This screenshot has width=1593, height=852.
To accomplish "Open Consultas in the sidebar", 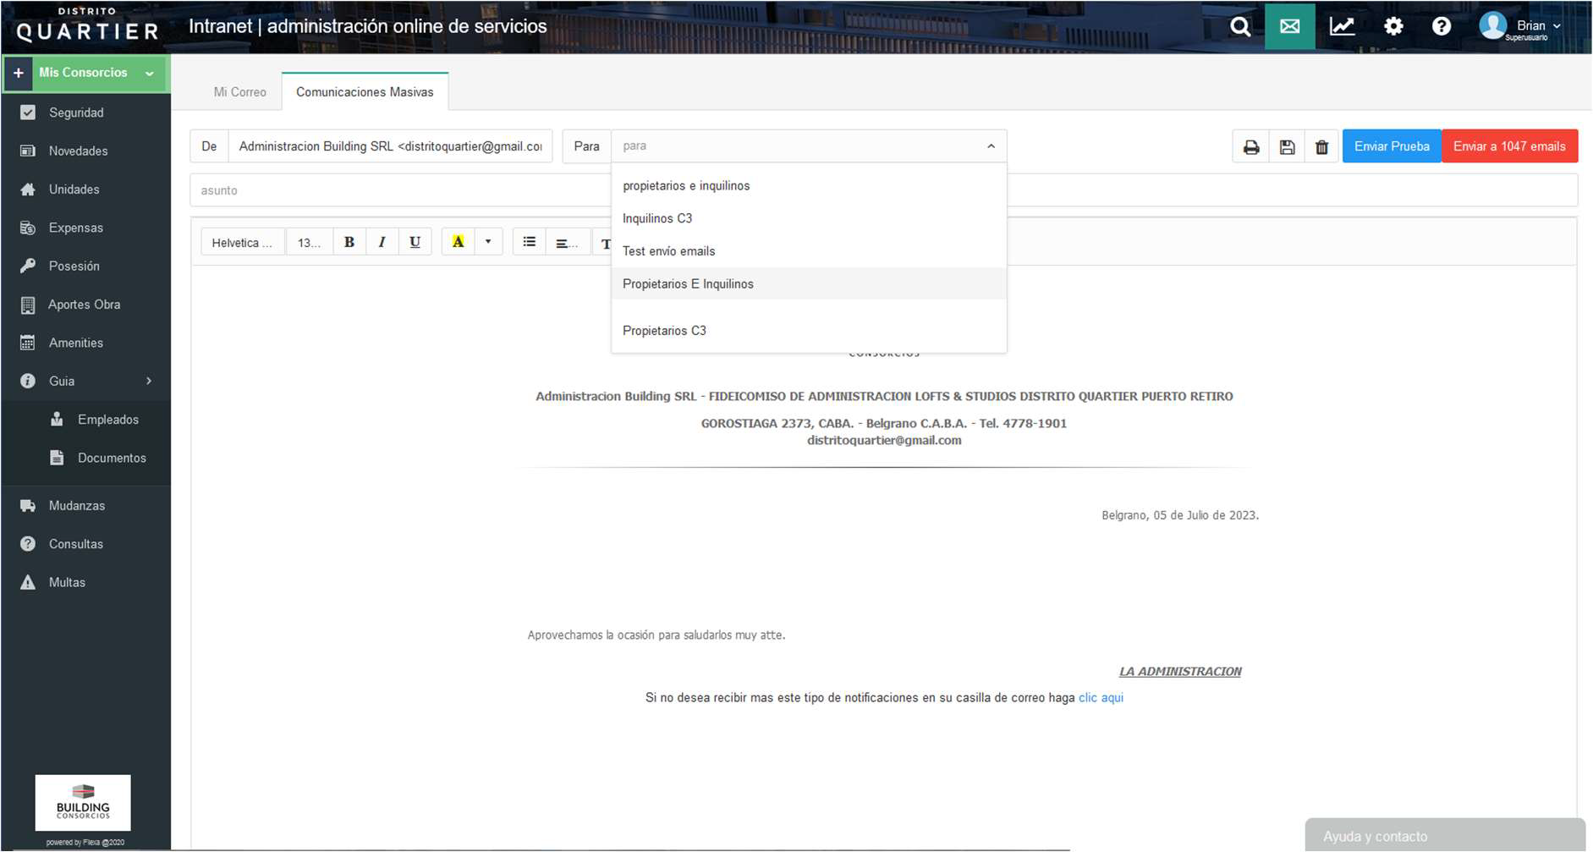I will pos(85,544).
